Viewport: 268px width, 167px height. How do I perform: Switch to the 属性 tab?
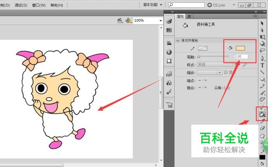(x=180, y=16)
